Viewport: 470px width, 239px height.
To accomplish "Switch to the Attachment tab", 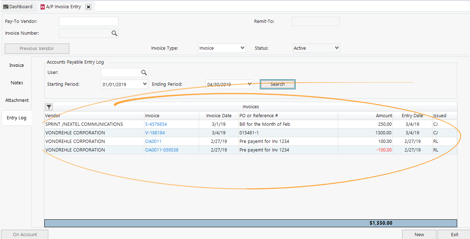I will [16, 100].
